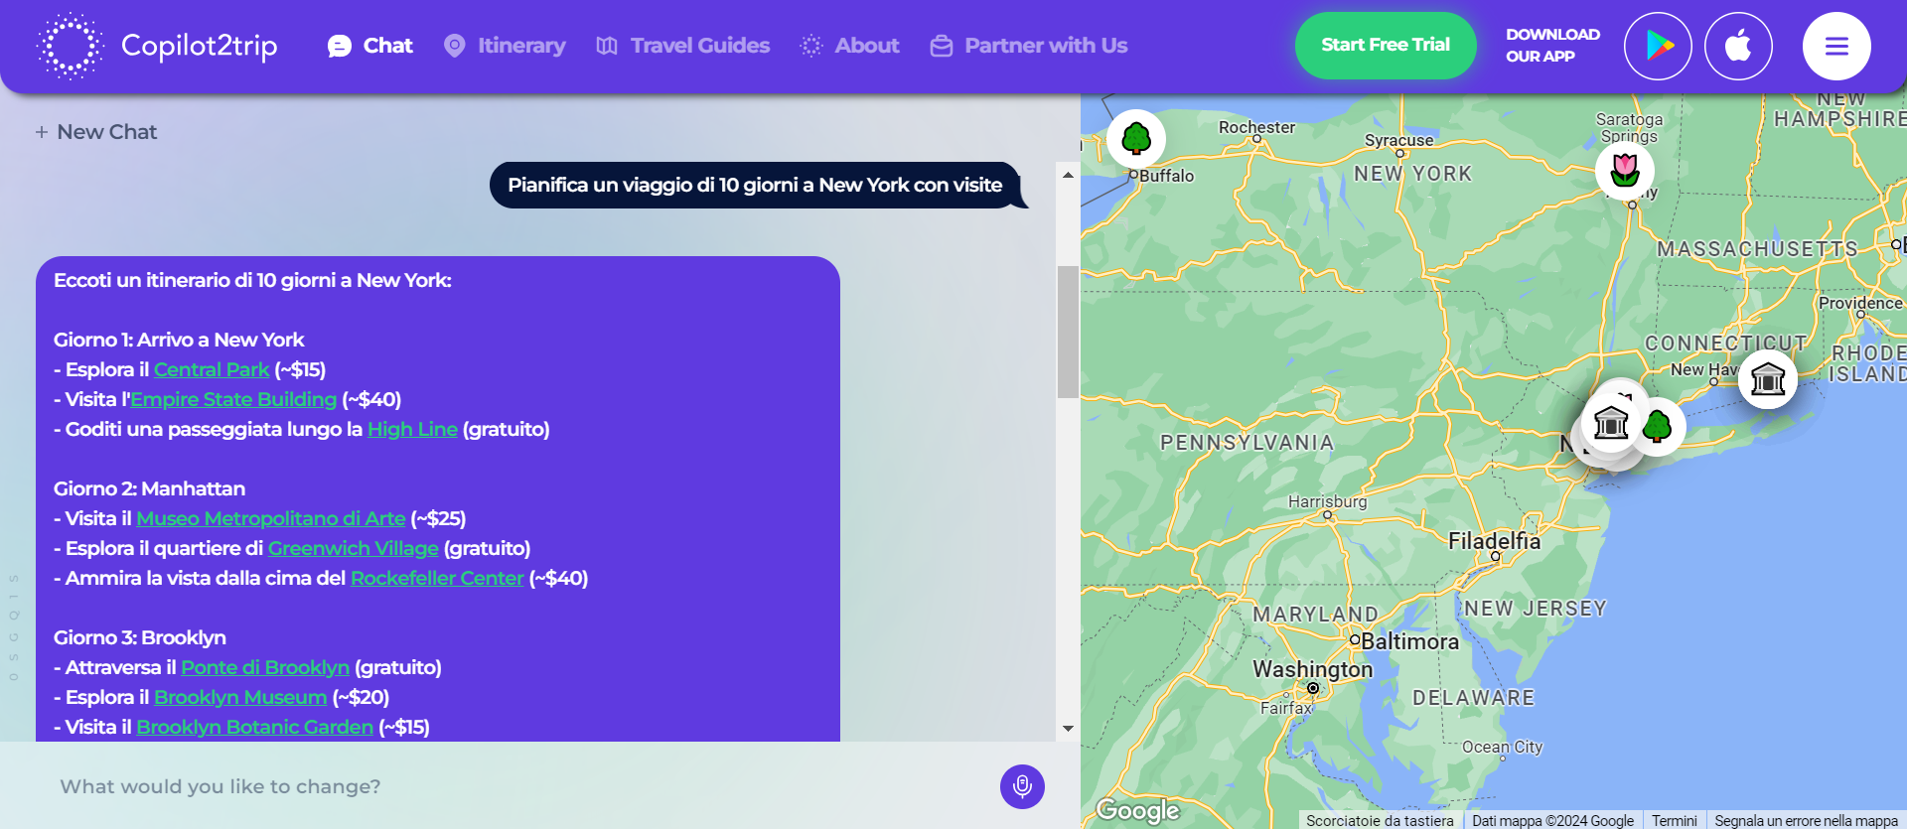Click museum marker over New York City

(1611, 423)
